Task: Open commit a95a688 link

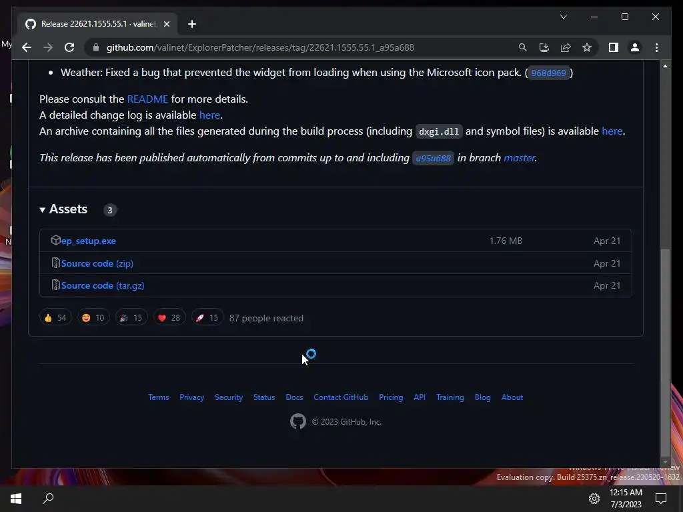Action: (x=433, y=158)
